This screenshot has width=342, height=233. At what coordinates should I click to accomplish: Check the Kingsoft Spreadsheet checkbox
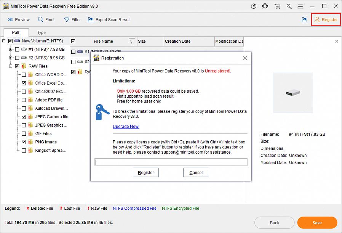pos(24,151)
